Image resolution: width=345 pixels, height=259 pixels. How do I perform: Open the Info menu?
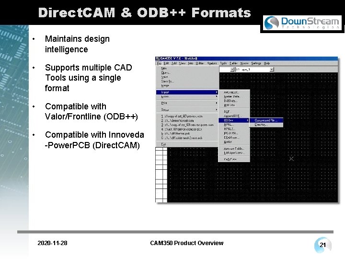191,63
